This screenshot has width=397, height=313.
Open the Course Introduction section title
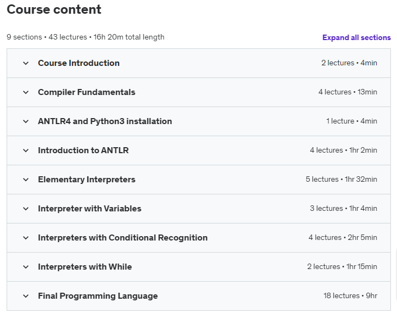[79, 63]
